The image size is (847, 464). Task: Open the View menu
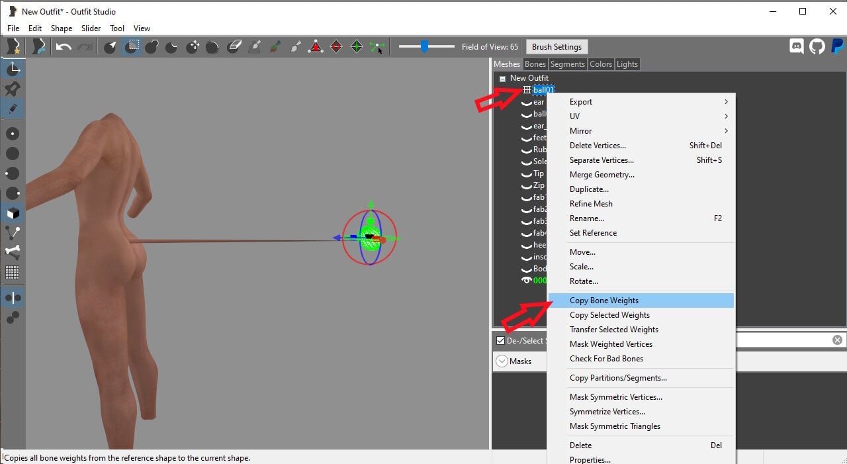click(x=142, y=28)
